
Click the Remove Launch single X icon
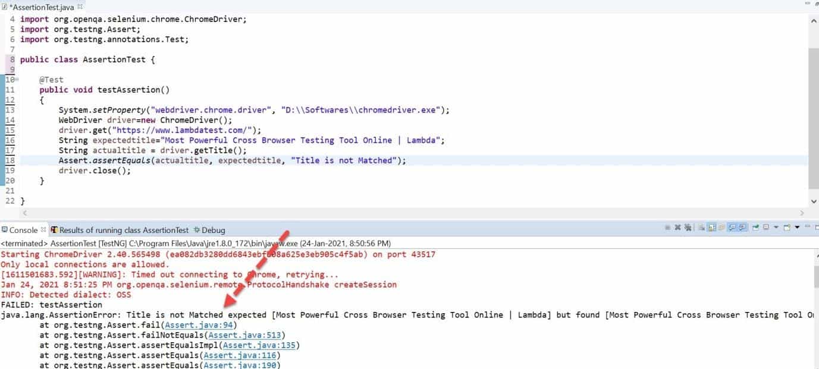677,228
